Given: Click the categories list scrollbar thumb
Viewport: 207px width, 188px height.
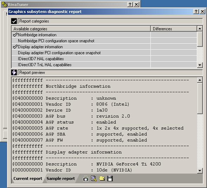Looking at the screenshot, I should pos(200,39).
